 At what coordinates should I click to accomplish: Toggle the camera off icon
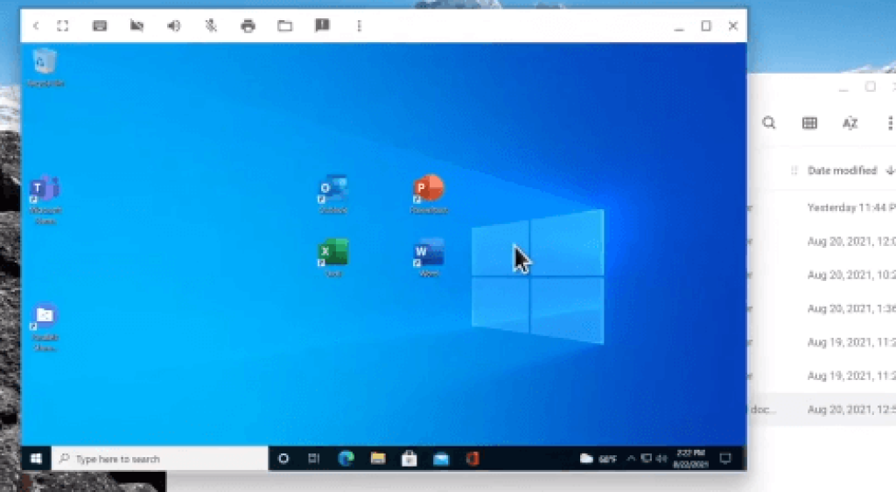click(136, 25)
